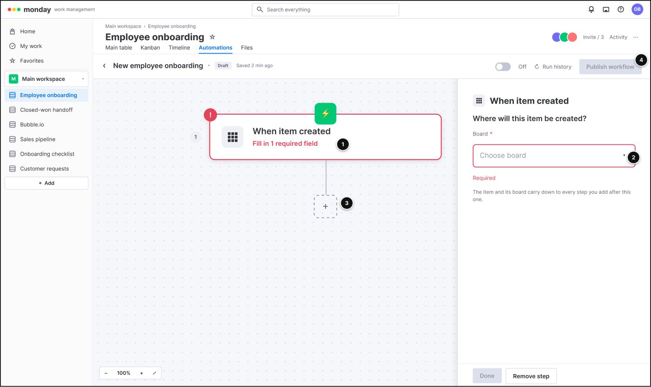Screen dimensions: 651x387
Task: Add a new step with the plus box
Action: (325, 206)
